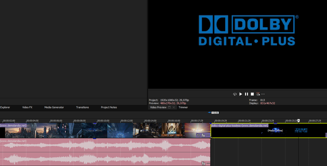327x166 pixels.
Task: Click the Frame 813 readout
Action: 257,100
